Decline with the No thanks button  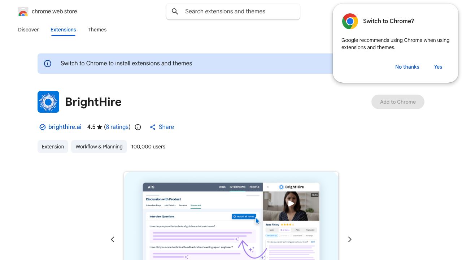pyautogui.click(x=407, y=67)
